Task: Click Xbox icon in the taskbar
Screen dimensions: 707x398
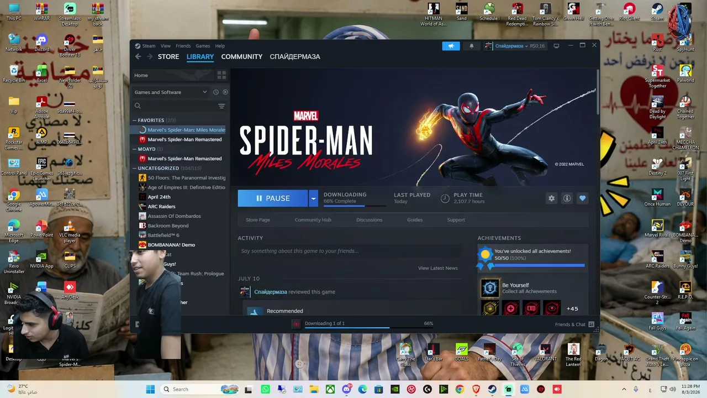Action: point(330,389)
